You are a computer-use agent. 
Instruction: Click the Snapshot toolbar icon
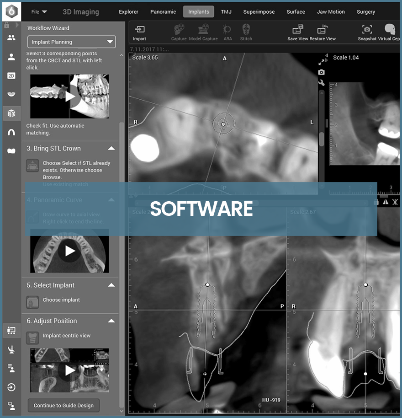[x=367, y=32]
